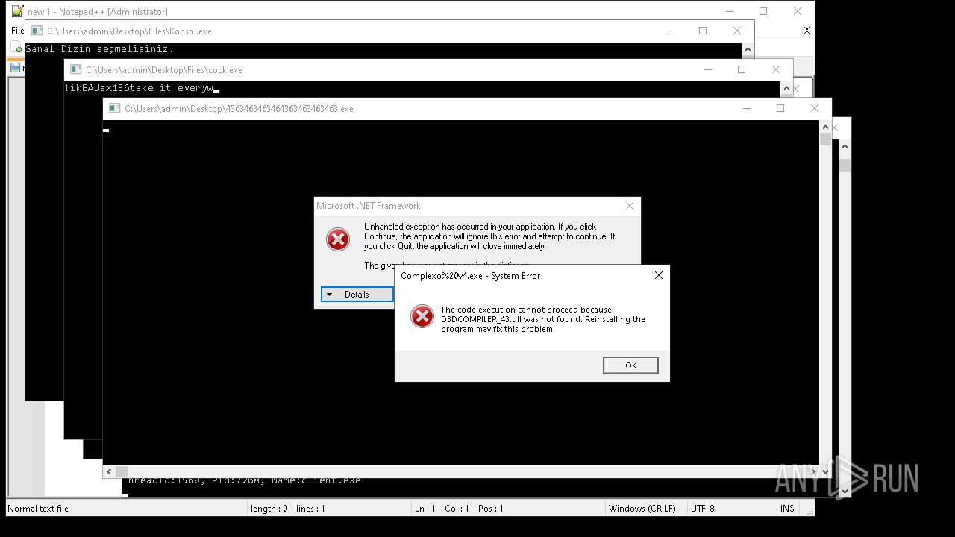Viewport: 955px width, 537px height.
Task: Click scroll-up arrow of rearmost console window
Action: [845, 147]
